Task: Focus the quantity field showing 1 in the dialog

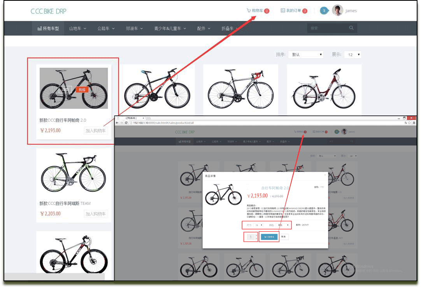Action: 250,237
